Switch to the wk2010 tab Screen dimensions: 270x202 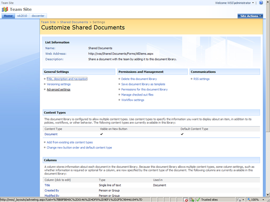coord(22,16)
